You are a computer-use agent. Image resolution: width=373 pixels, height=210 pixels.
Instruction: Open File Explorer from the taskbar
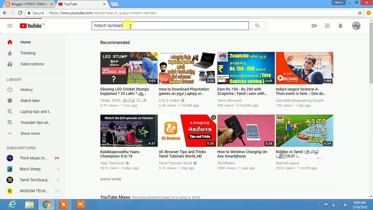[29, 205]
